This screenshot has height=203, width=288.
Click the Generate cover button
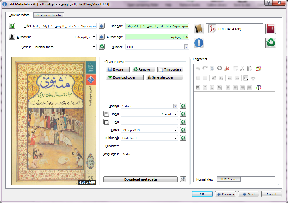pos(165,77)
